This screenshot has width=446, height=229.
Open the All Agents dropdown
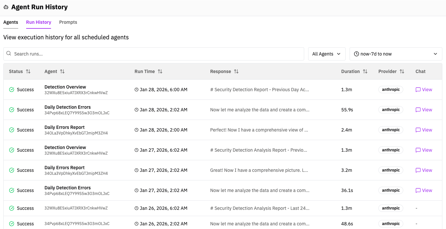[x=326, y=54]
